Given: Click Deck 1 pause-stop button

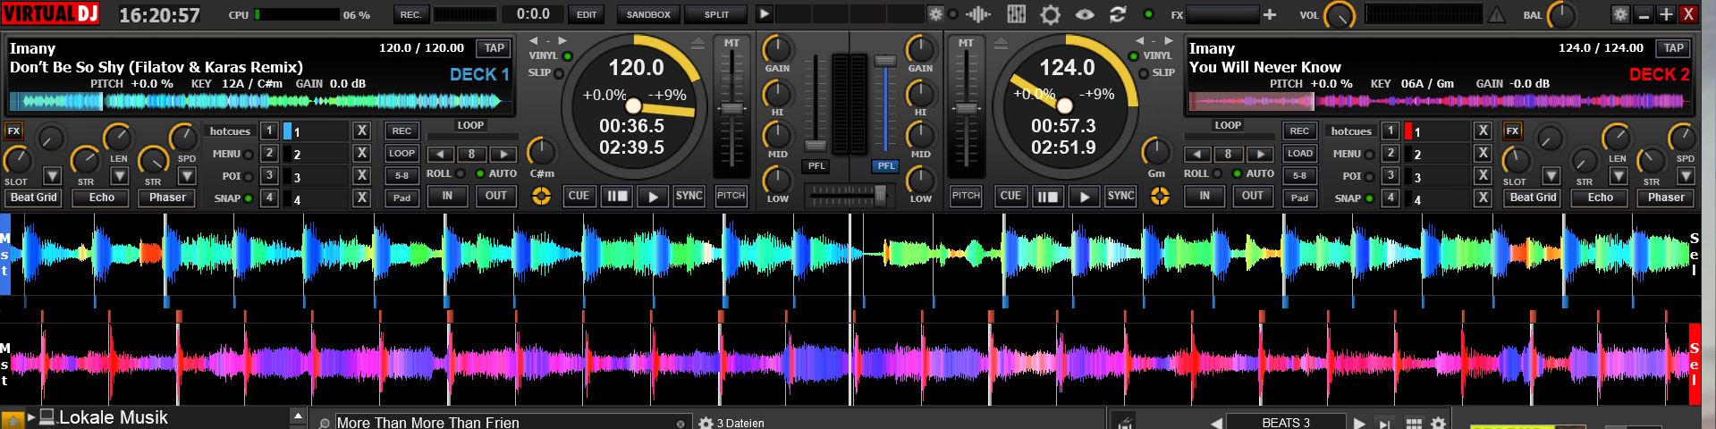Looking at the screenshot, I should coord(616,196).
